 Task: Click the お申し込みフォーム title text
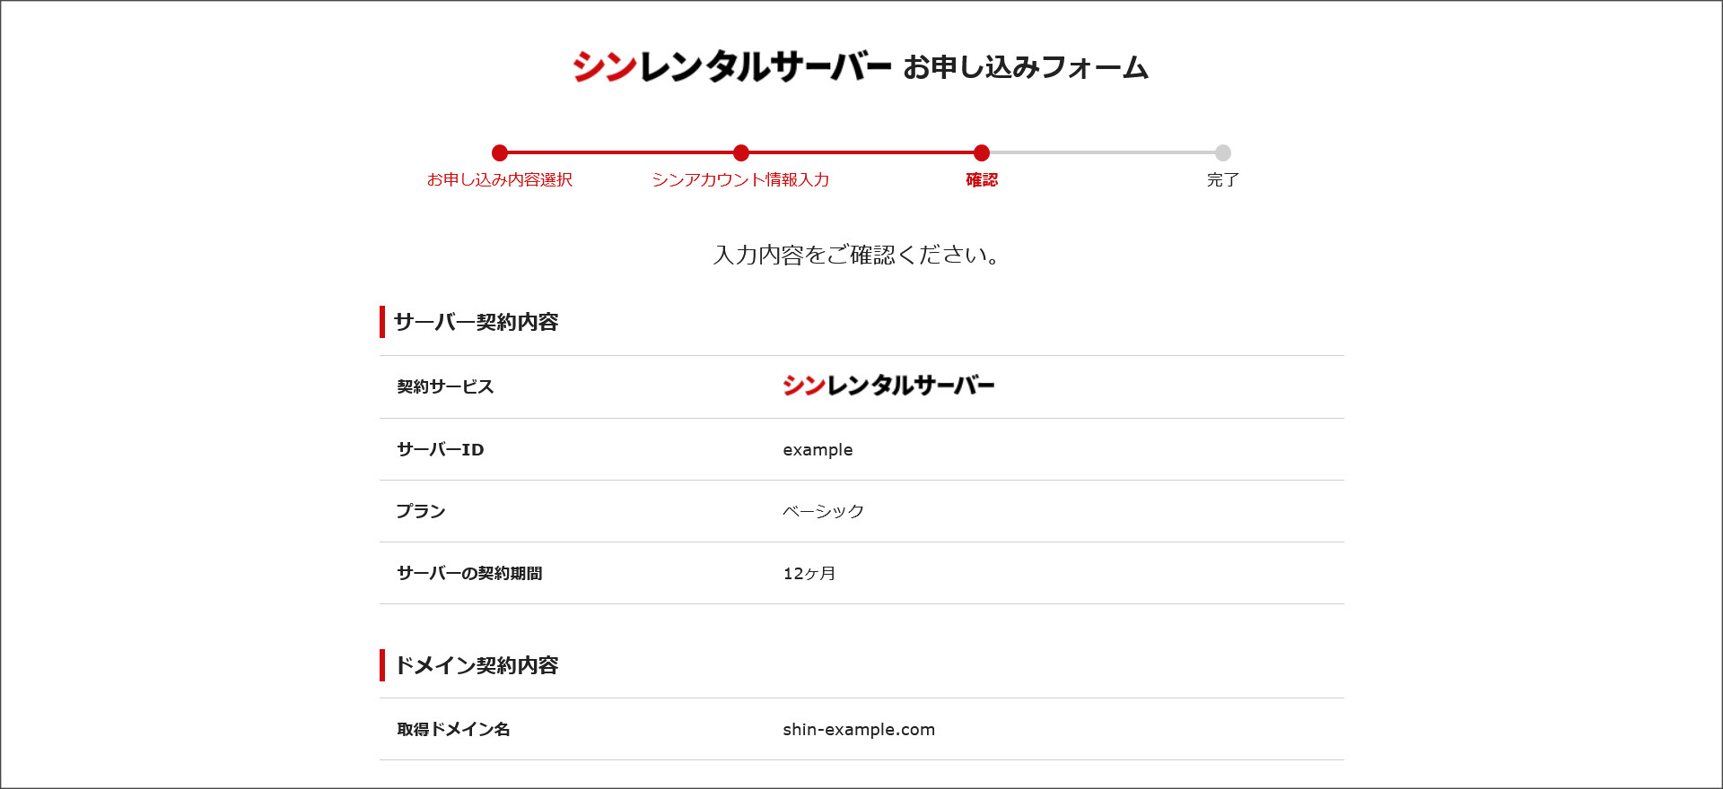[x=1025, y=67]
